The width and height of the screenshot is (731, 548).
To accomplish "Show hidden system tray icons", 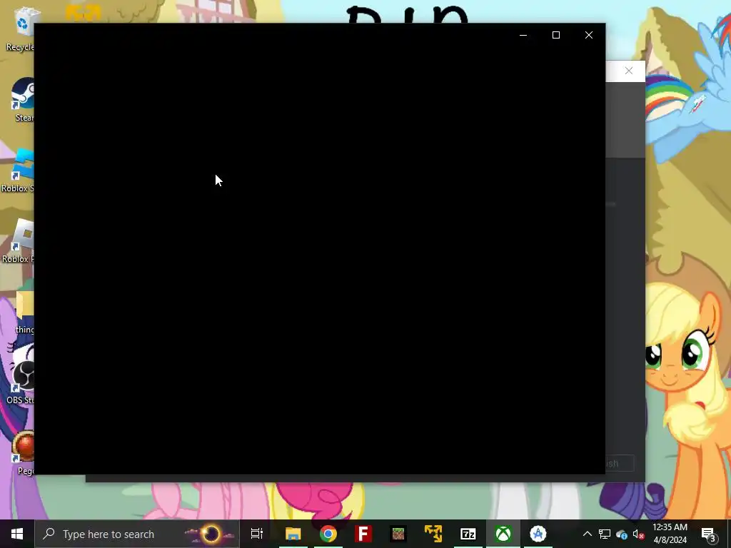I will (588, 534).
